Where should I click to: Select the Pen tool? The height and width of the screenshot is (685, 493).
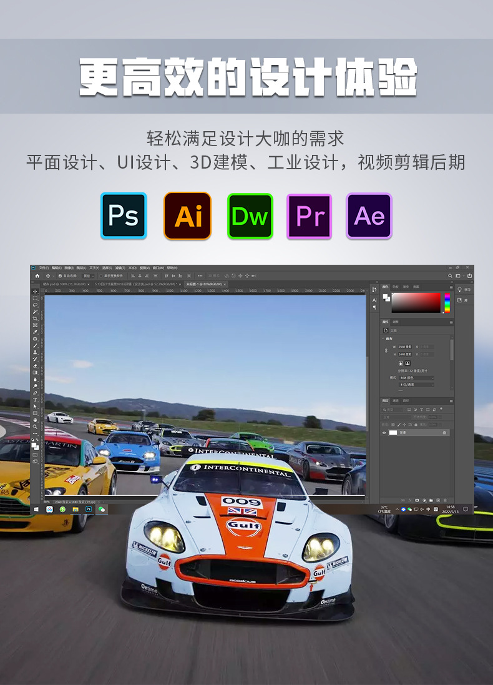click(x=35, y=393)
